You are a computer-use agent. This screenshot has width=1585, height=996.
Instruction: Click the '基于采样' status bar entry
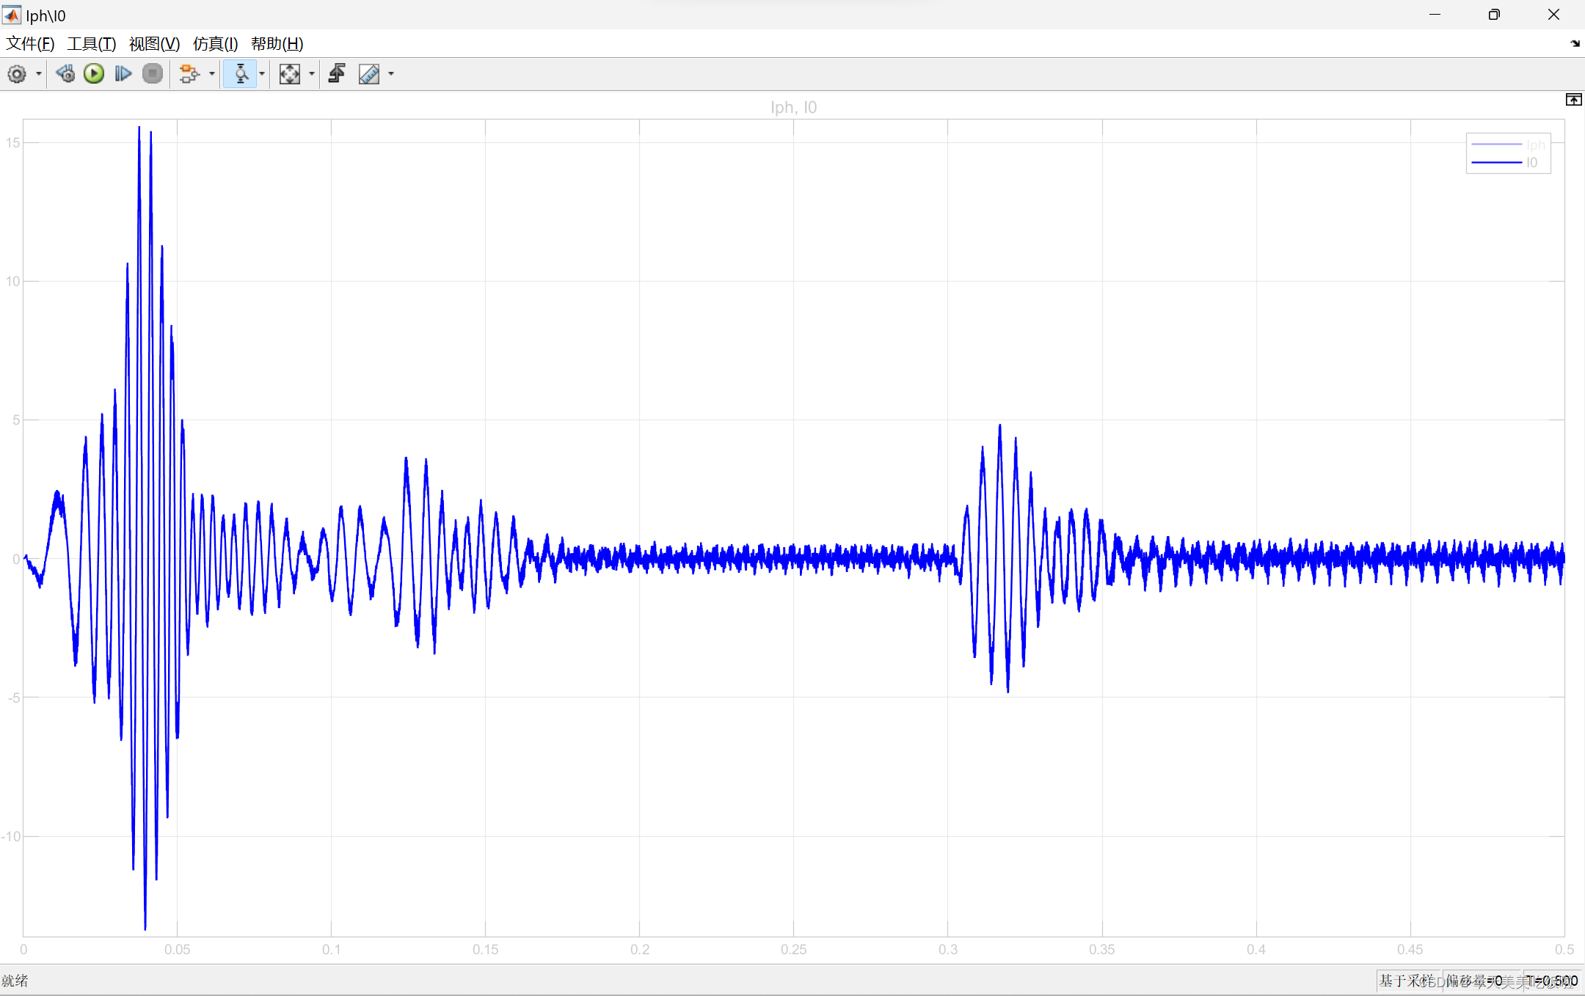[1407, 981]
